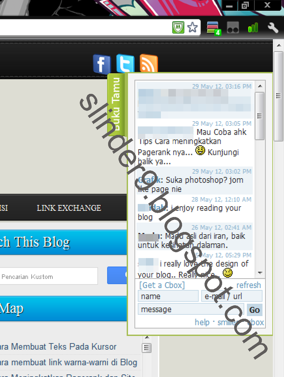
Task: Refresh the chat box messages
Action: coord(248,285)
